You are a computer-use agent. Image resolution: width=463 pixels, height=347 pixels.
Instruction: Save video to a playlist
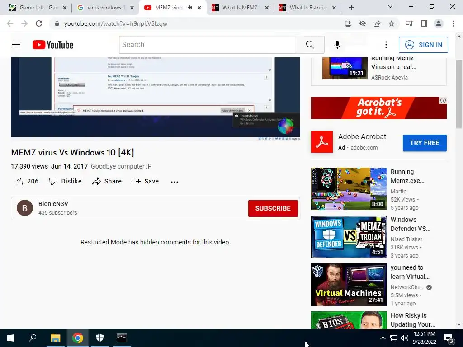[x=145, y=181]
